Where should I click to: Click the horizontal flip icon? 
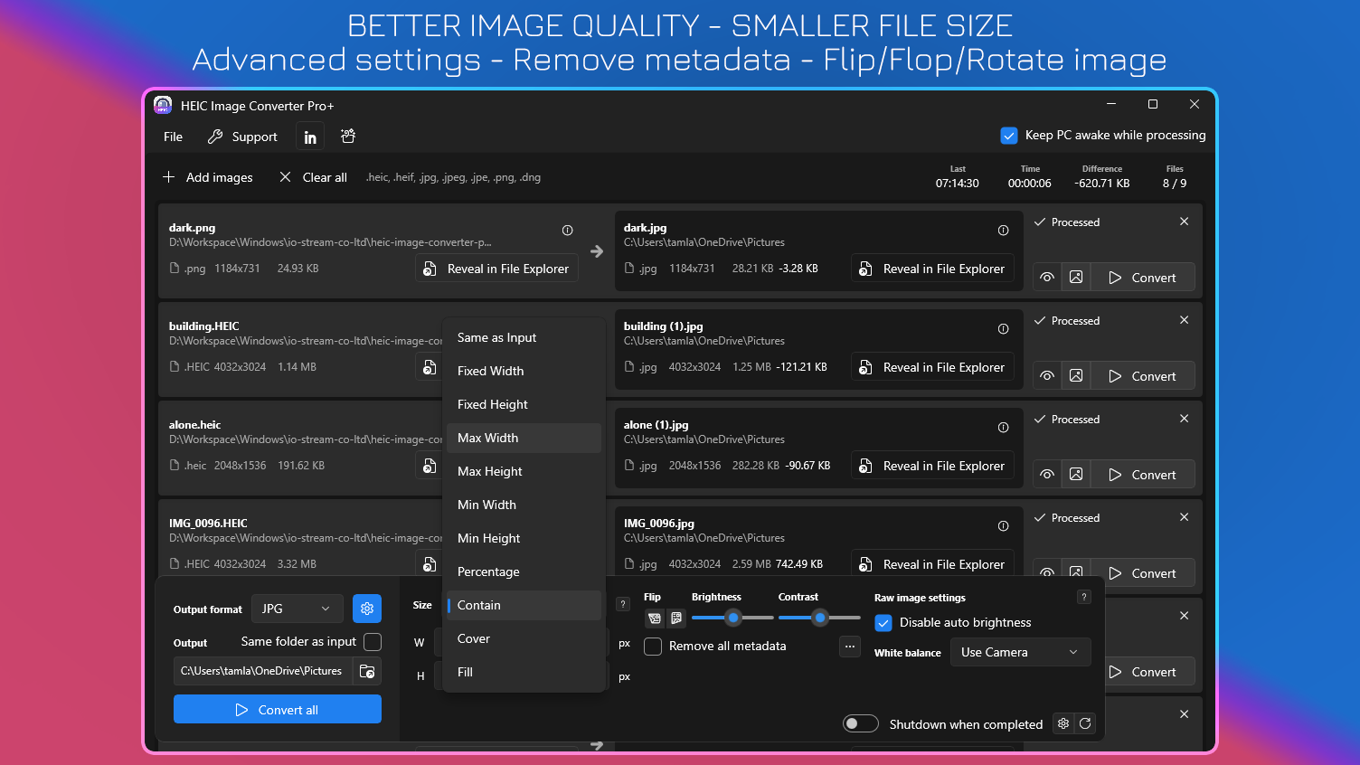coord(655,619)
